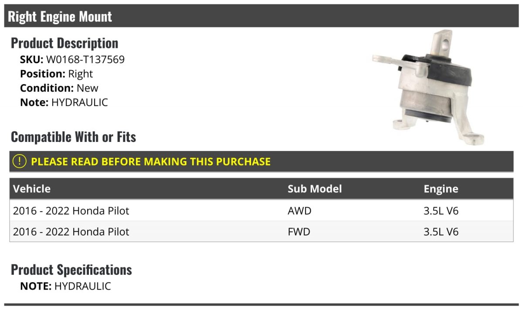Select the Honda Pilot vehicle in FWD row
This screenshot has width=523, height=310.
[71, 232]
